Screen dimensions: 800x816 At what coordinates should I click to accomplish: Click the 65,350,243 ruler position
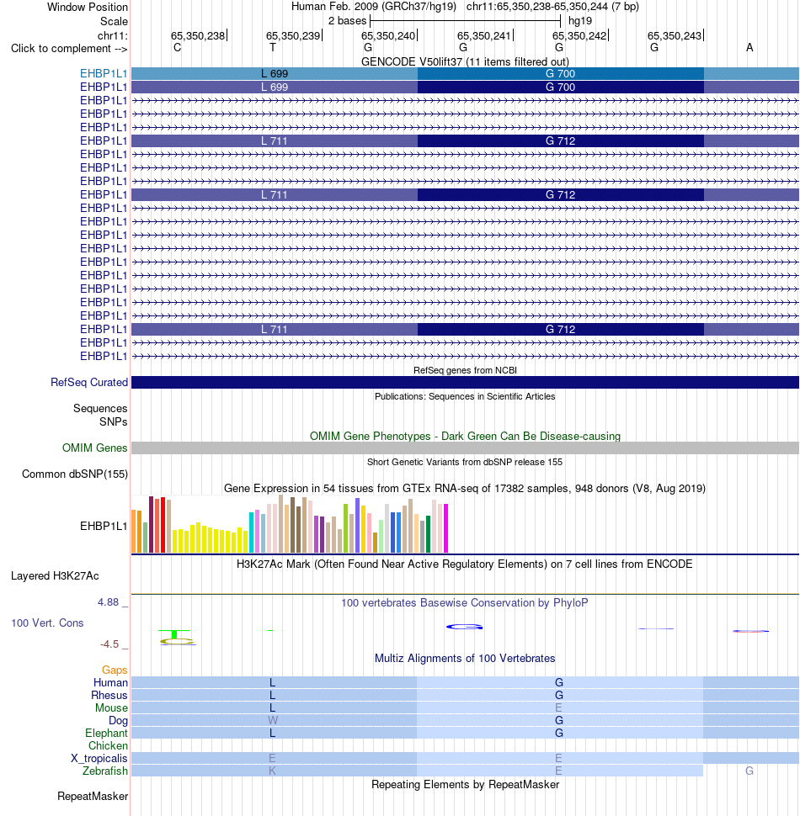click(675, 36)
